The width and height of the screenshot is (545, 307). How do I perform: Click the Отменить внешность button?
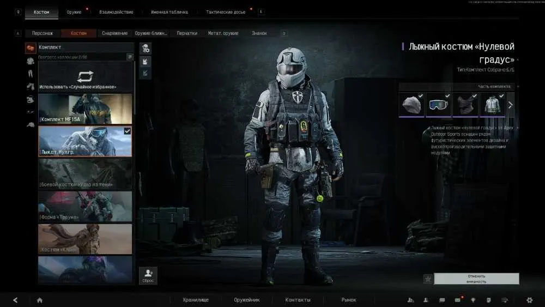click(476, 279)
